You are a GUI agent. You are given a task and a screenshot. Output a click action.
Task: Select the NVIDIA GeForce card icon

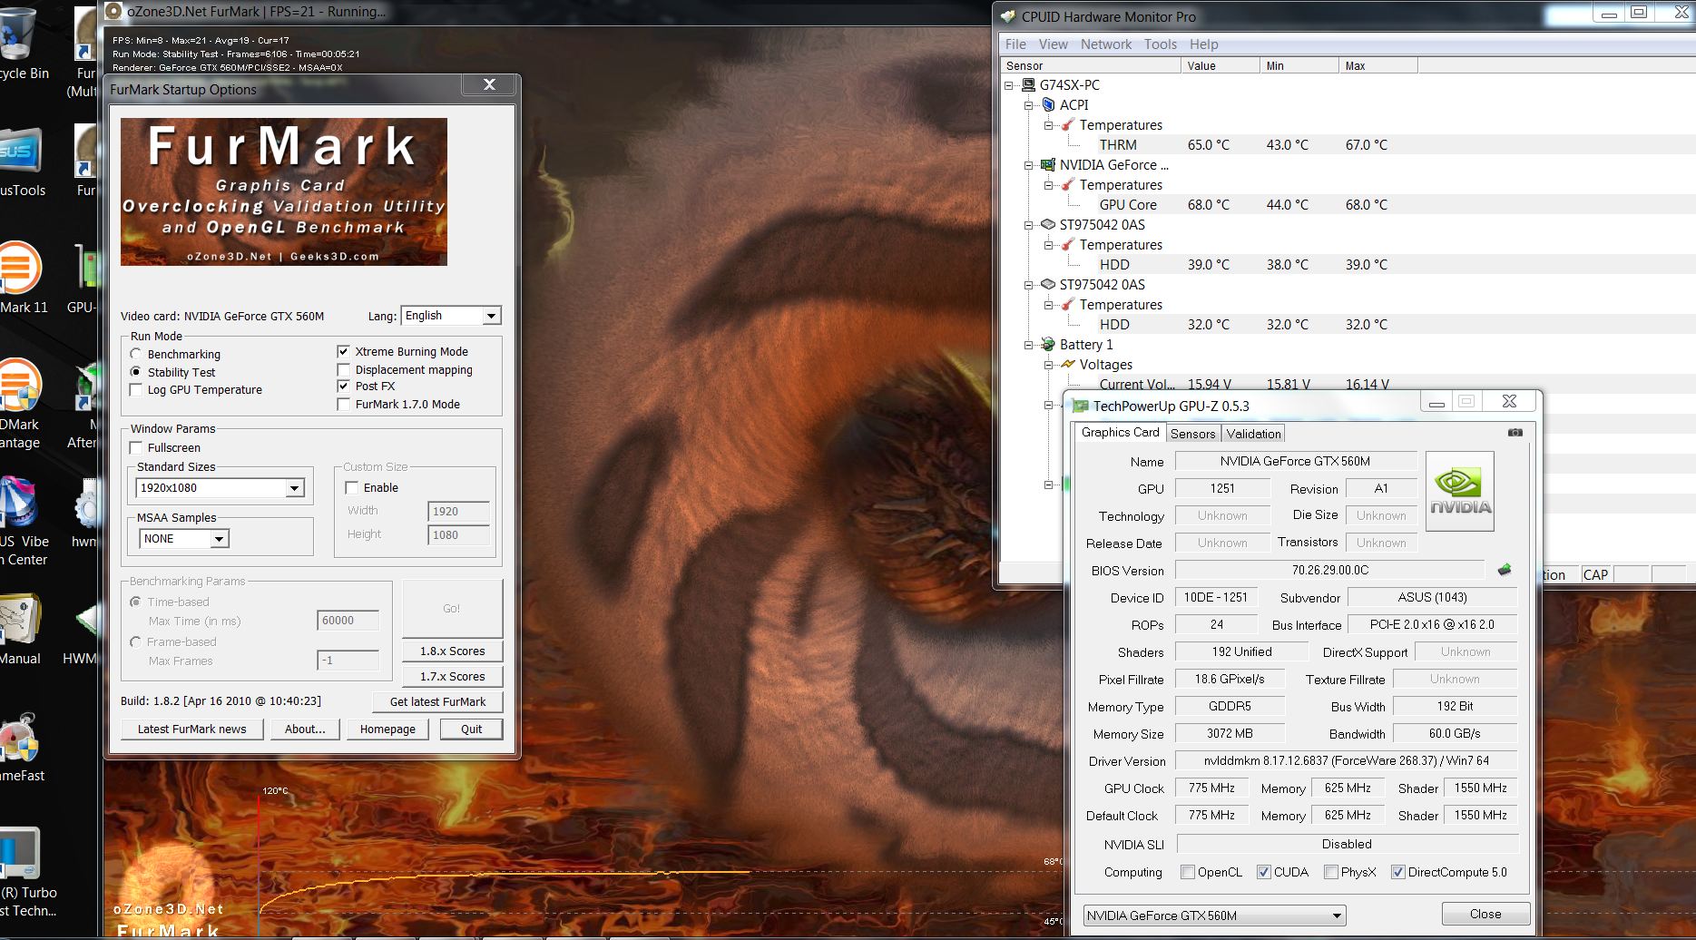point(1048,165)
